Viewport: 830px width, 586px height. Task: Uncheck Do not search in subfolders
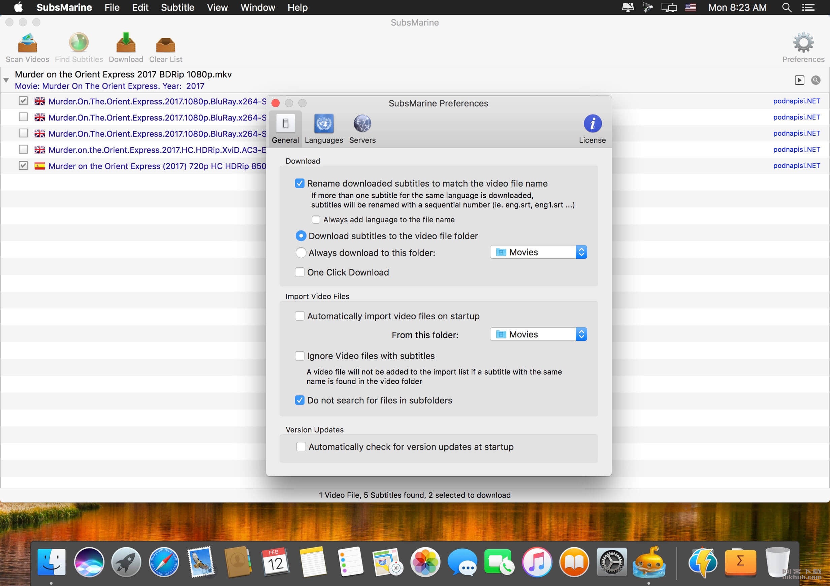click(300, 400)
